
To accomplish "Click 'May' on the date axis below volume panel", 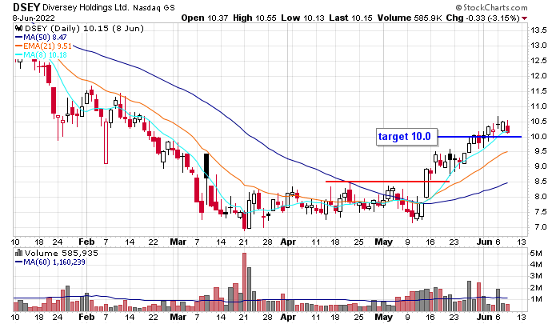I will click(383, 317).
